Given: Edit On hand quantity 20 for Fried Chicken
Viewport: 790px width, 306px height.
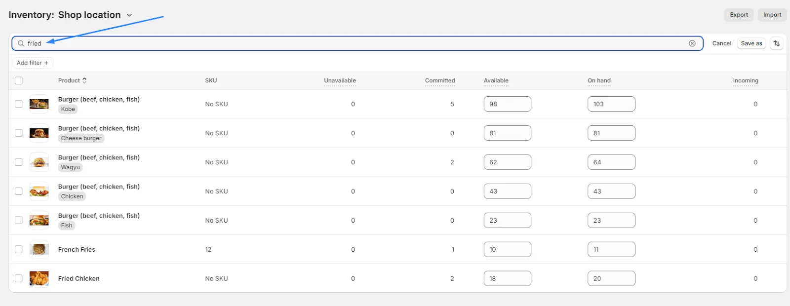Looking at the screenshot, I should coord(611,279).
